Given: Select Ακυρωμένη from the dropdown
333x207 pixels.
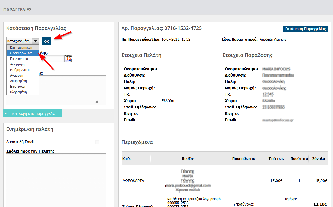Looking at the screenshot, I should click(x=18, y=81).
